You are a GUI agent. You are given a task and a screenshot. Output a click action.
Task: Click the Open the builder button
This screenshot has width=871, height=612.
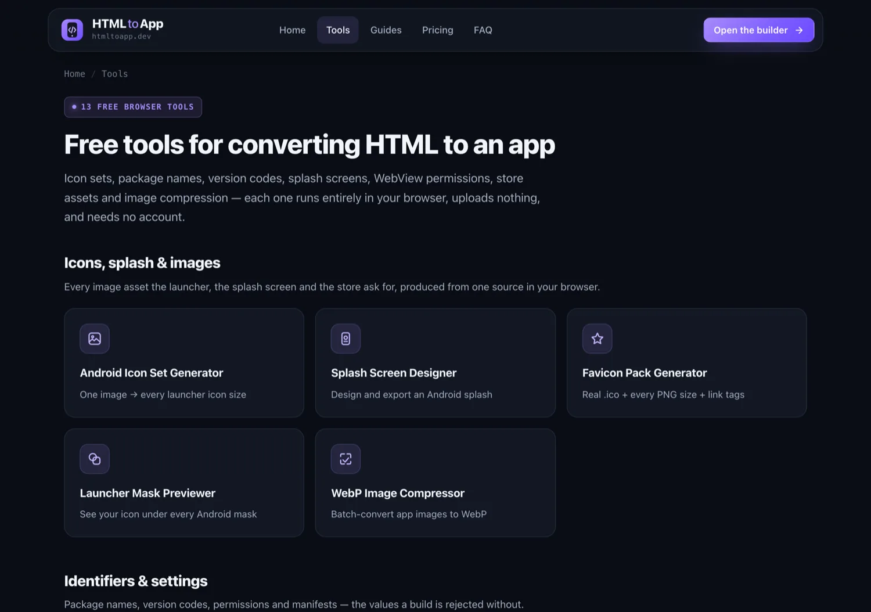coord(759,30)
